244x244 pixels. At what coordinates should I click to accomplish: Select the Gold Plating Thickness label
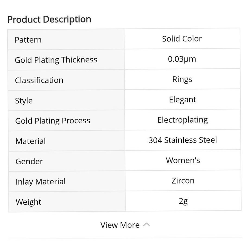pos(56,60)
